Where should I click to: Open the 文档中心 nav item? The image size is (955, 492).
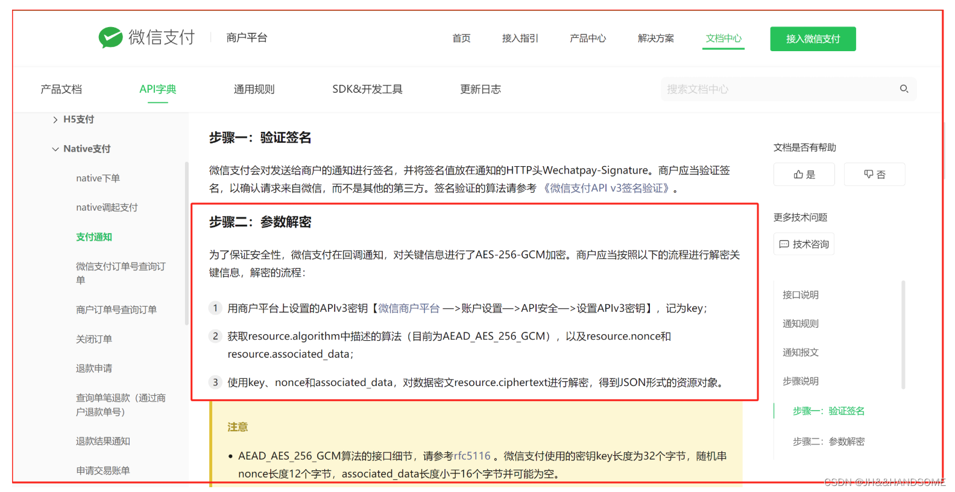click(723, 39)
